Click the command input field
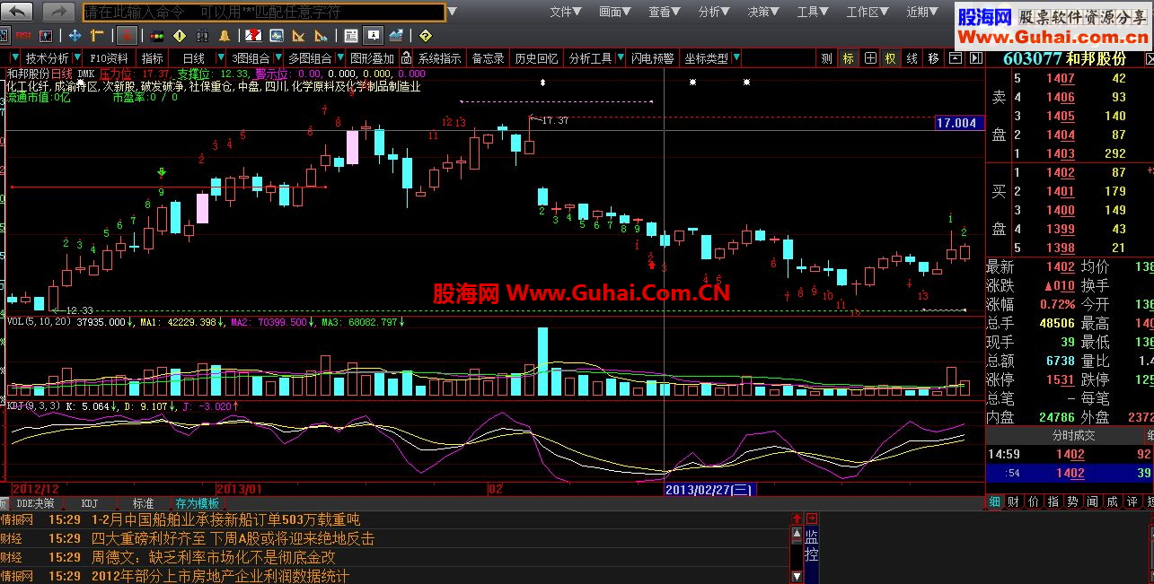1154x584 pixels. tap(264, 13)
